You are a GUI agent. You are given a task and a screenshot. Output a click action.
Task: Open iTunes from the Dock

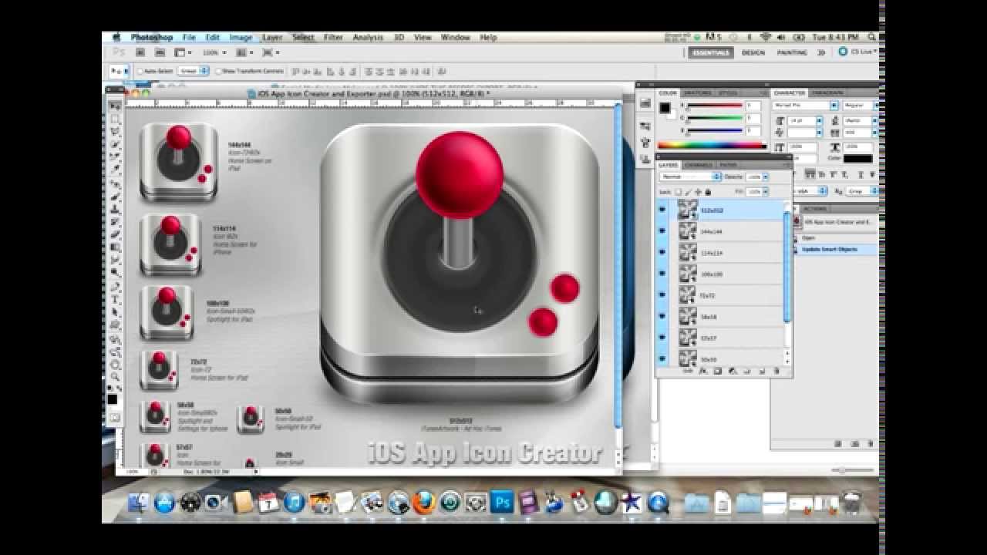[x=294, y=503]
